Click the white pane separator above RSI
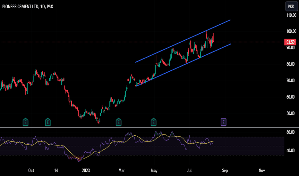 (x=149, y=127)
